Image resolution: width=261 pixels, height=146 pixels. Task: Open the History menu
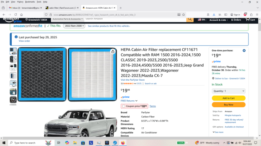[x=20, y=2]
